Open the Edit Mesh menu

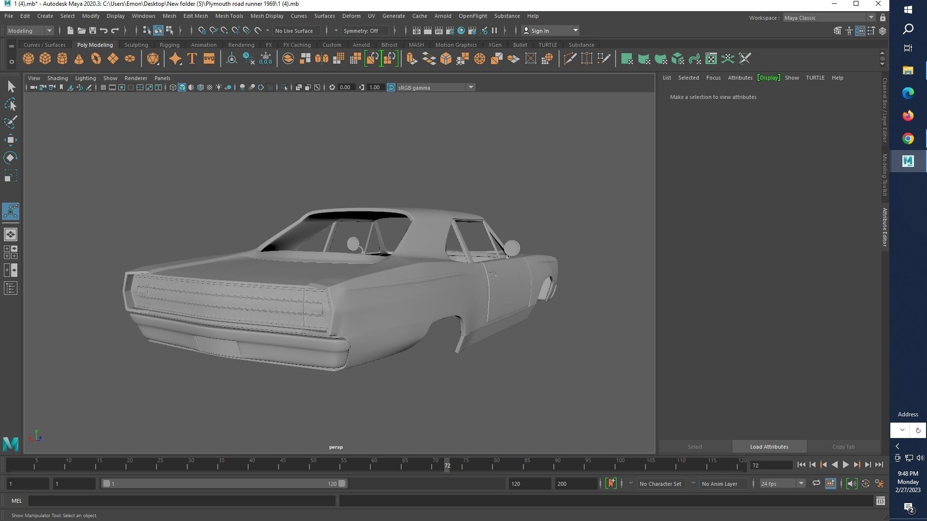click(x=195, y=16)
